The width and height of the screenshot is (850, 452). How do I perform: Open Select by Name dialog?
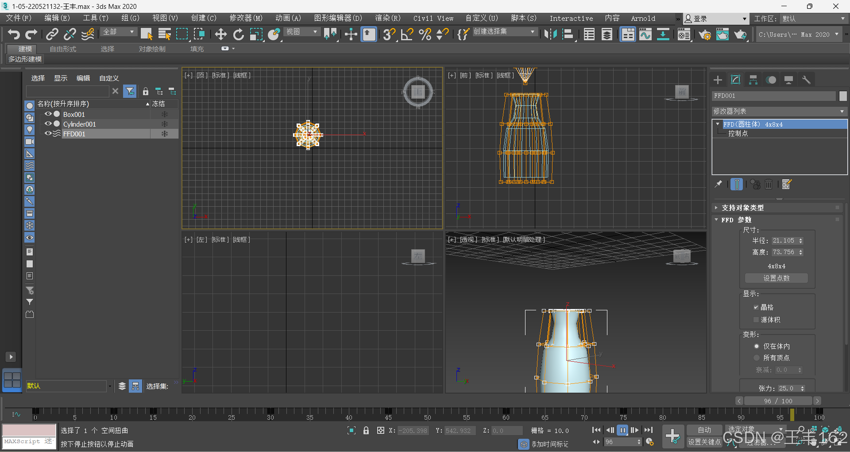pyautogui.click(x=165, y=34)
